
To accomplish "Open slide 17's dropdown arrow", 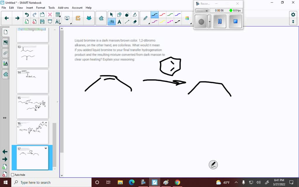I will click(46, 148).
